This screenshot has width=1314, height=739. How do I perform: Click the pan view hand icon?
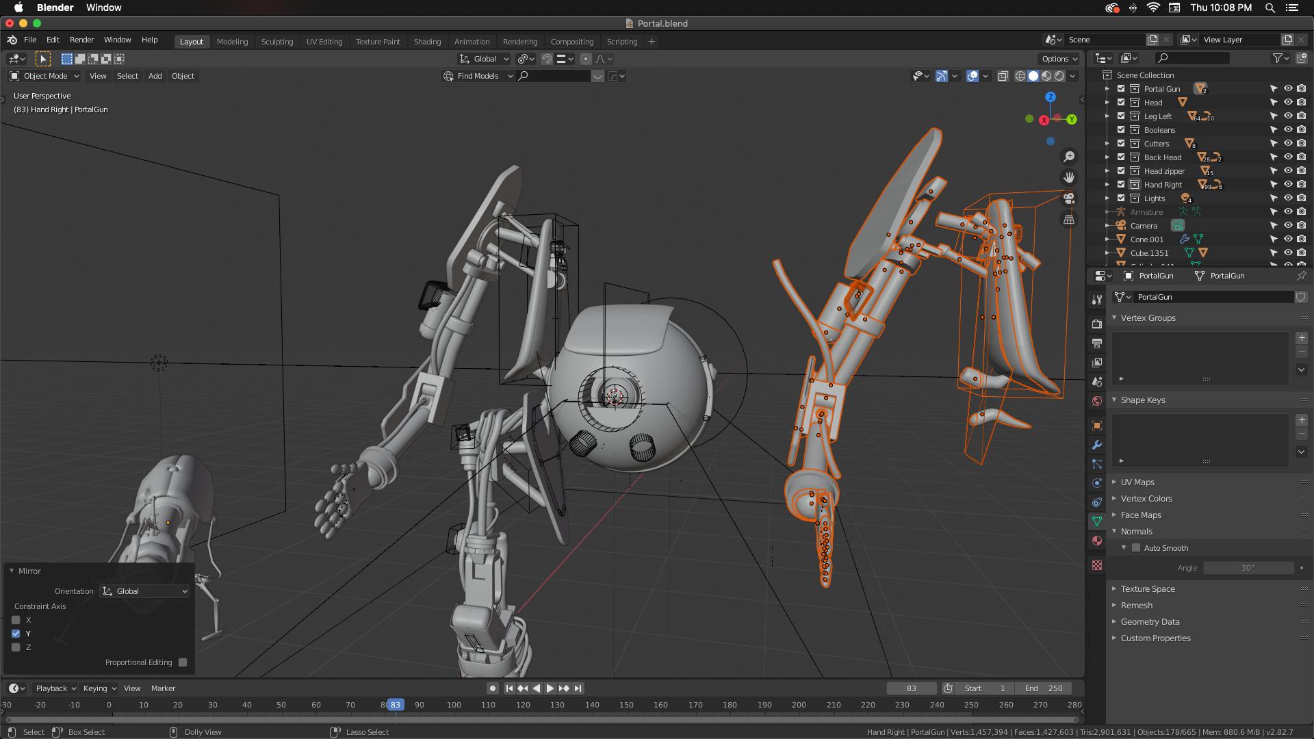(x=1069, y=177)
